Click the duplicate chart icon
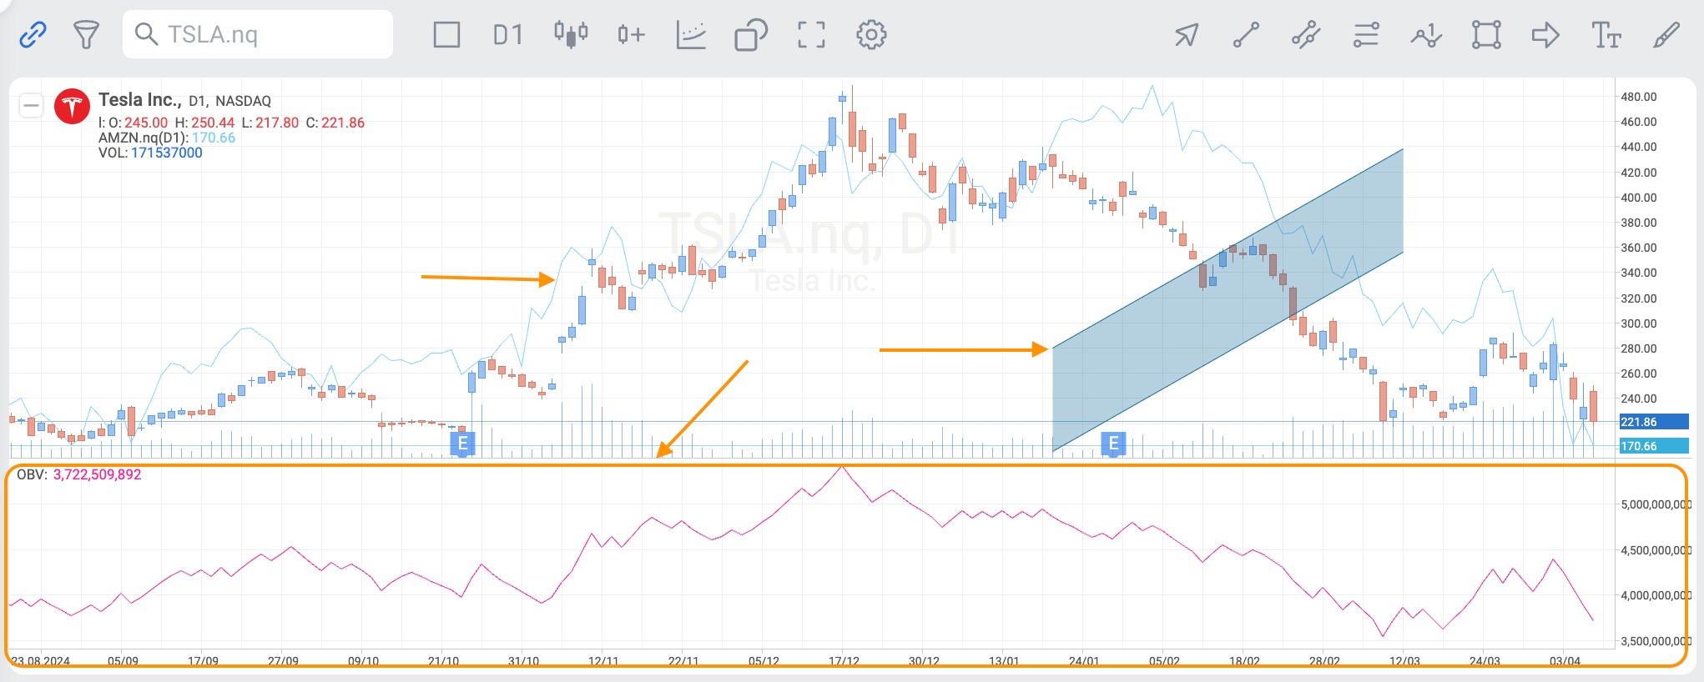The width and height of the screenshot is (1704, 682). 750,35
